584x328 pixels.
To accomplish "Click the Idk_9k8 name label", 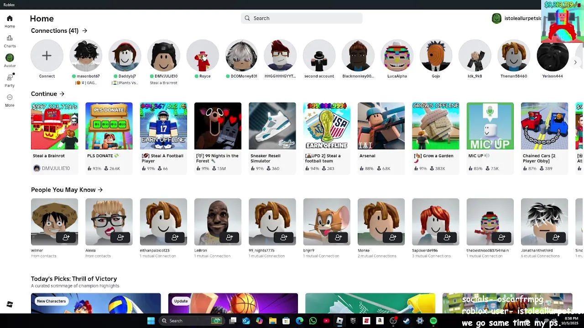I will [x=475, y=76].
